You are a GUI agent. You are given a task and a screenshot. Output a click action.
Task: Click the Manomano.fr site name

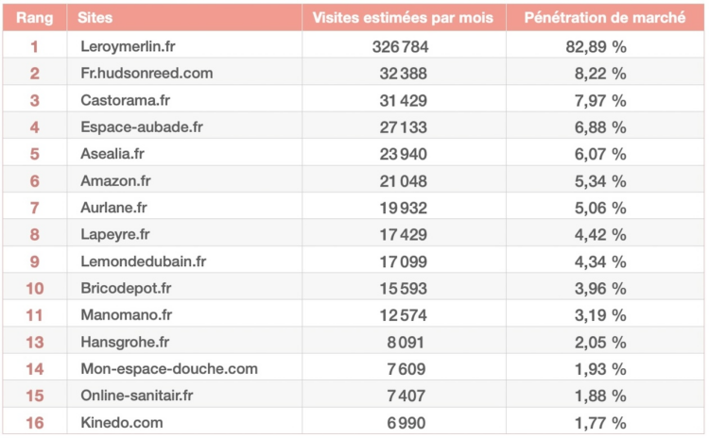126,315
